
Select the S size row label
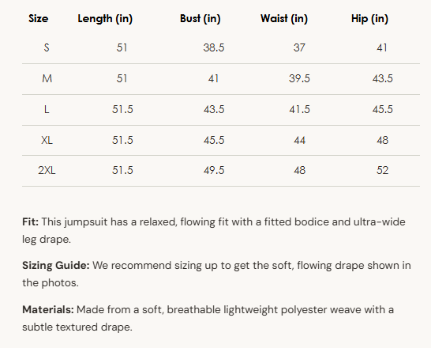(47, 48)
